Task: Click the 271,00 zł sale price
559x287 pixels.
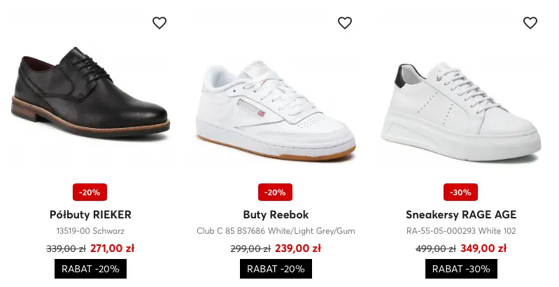Action: (113, 248)
